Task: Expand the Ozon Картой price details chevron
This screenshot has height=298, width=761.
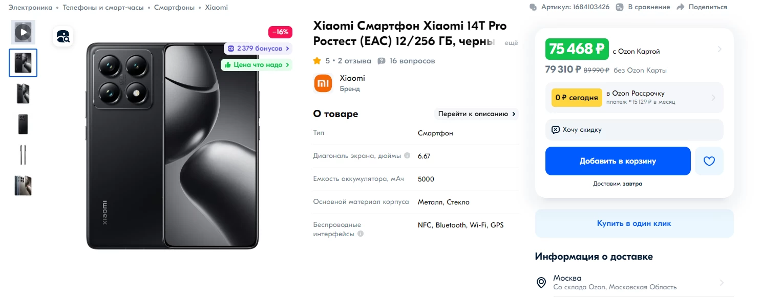Action: (720, 49)
